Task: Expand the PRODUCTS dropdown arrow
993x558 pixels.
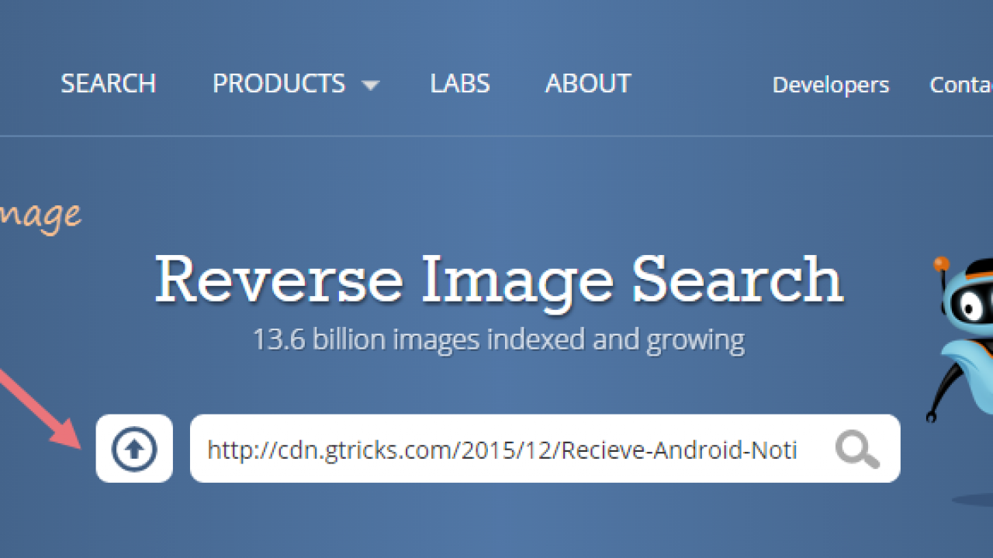Action: click(x=371, y=85)
